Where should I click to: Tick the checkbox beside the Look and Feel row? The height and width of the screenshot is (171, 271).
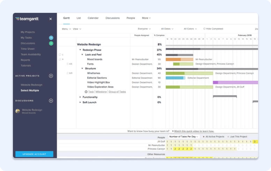pyautogui.click(x=60, y=55)
